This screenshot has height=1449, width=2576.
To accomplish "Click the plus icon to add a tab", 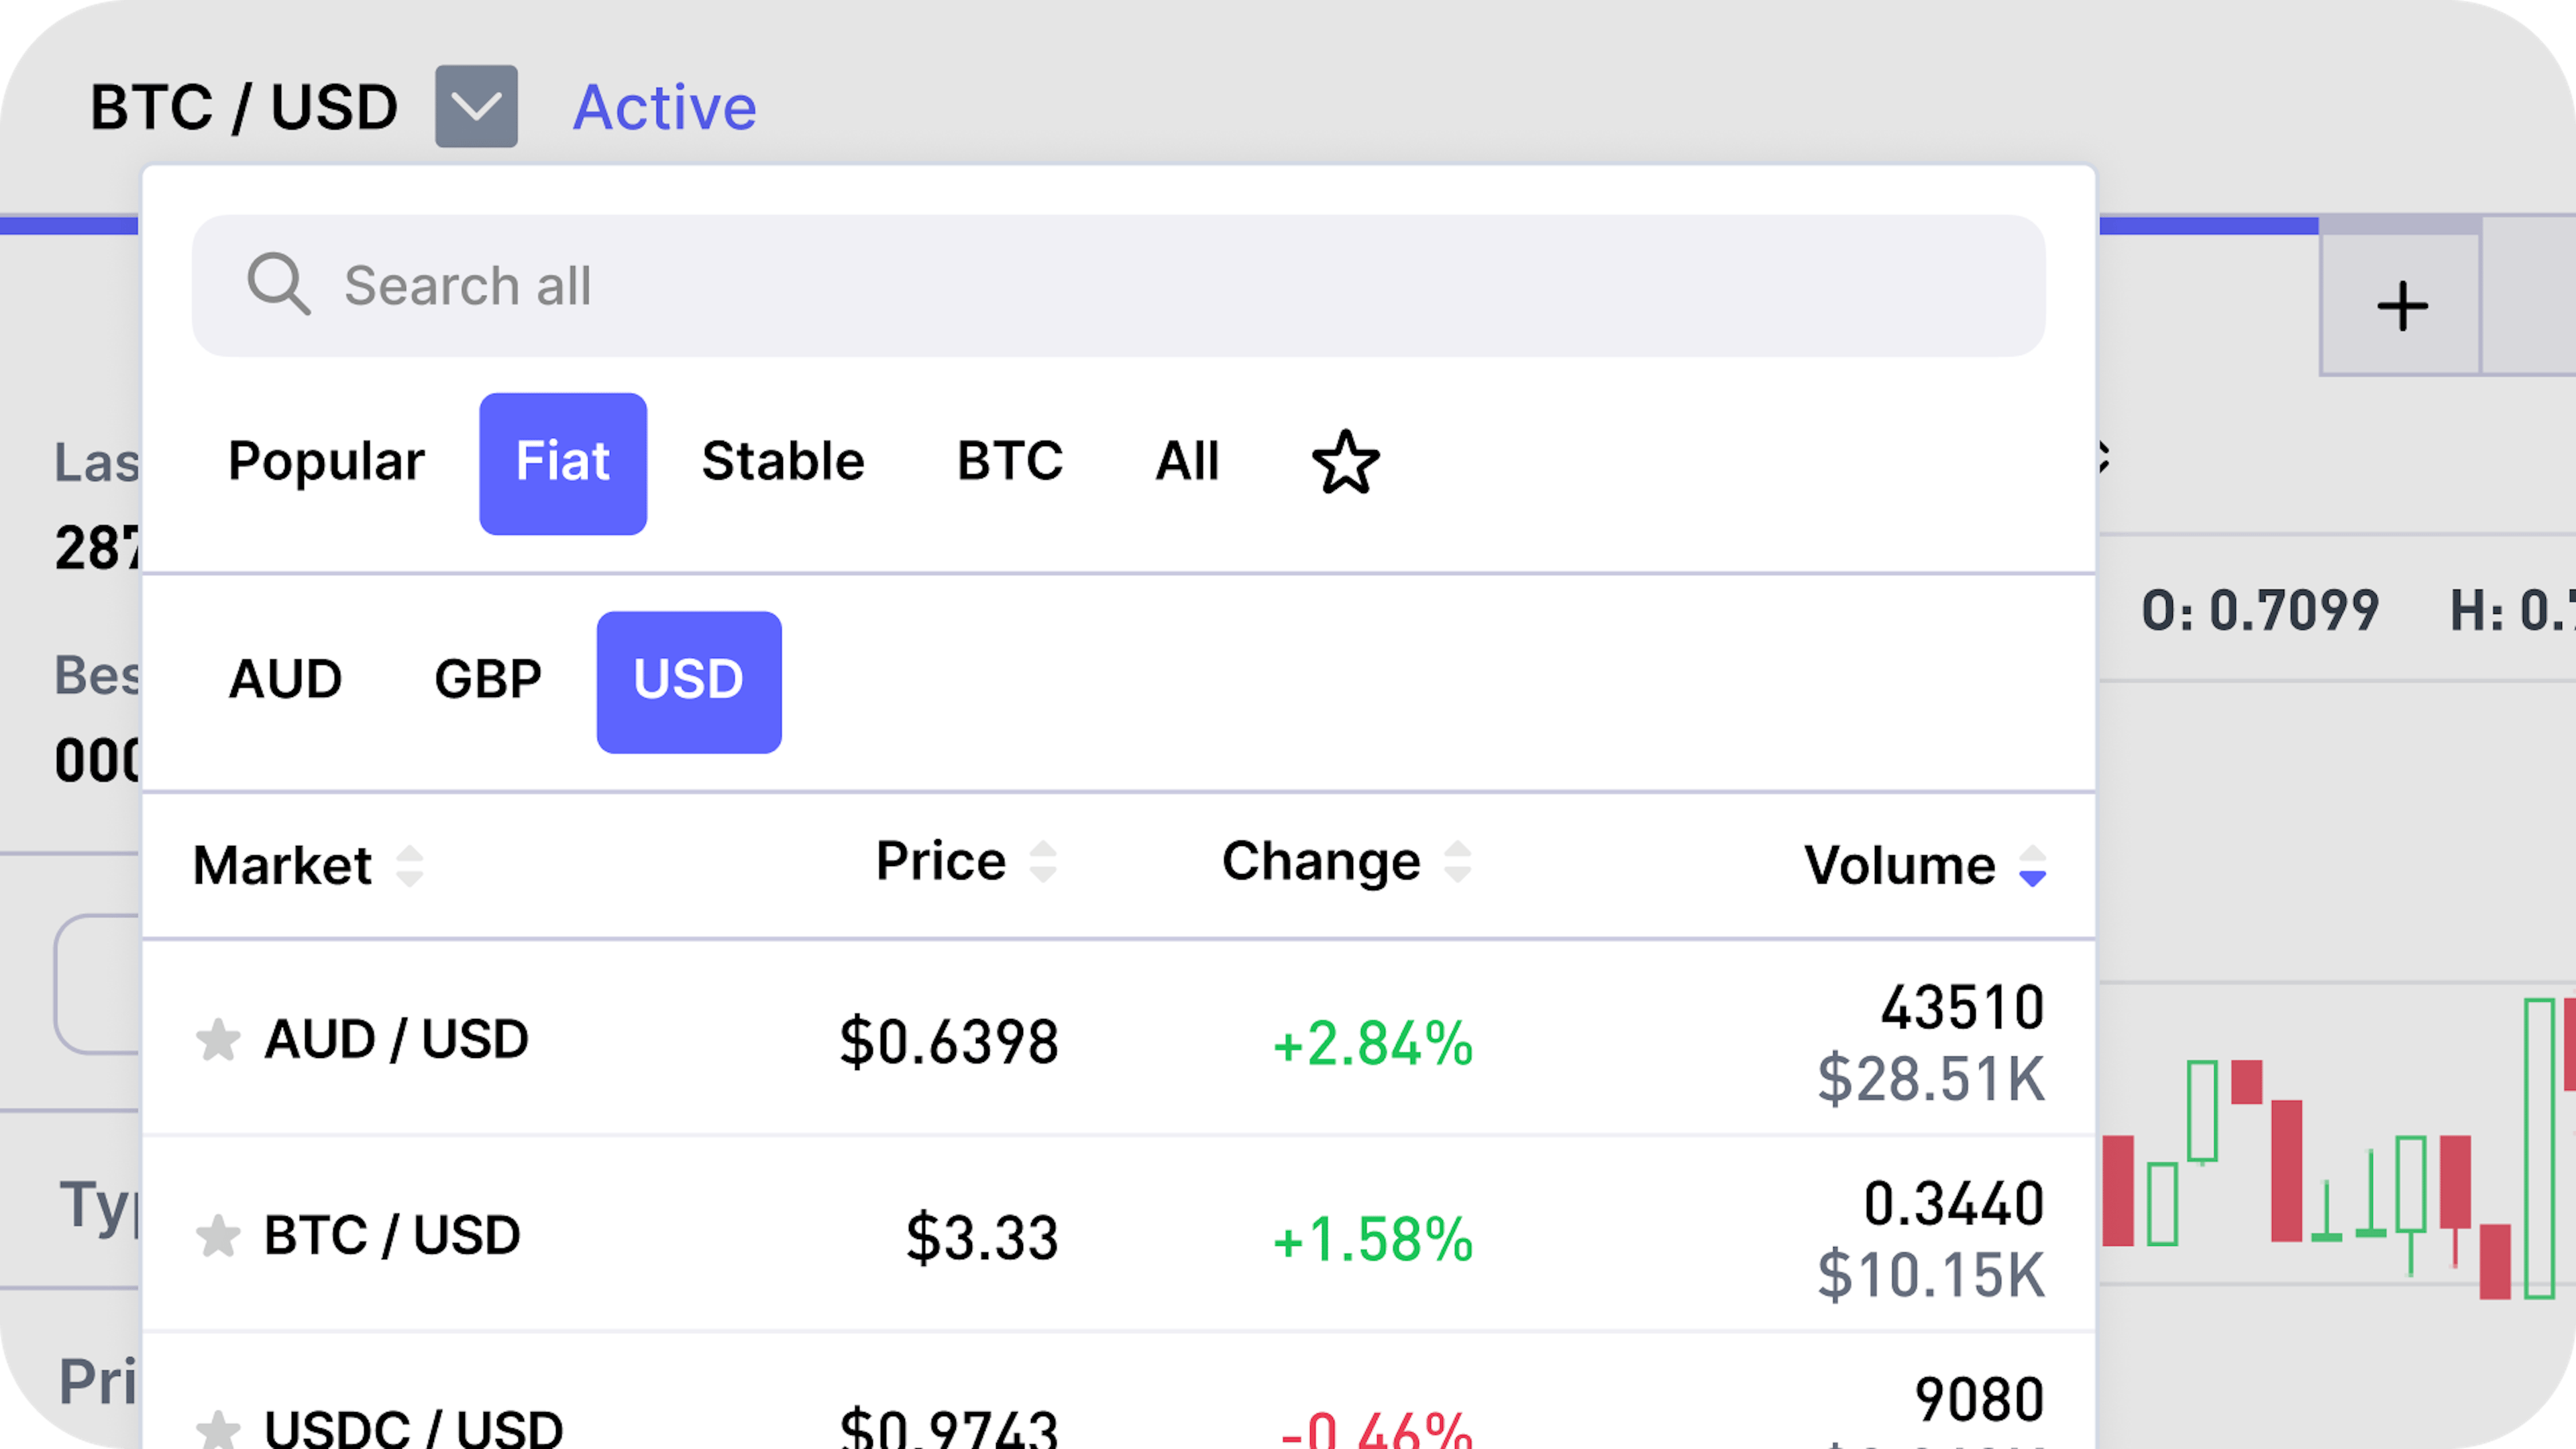I will [2404, 305].
